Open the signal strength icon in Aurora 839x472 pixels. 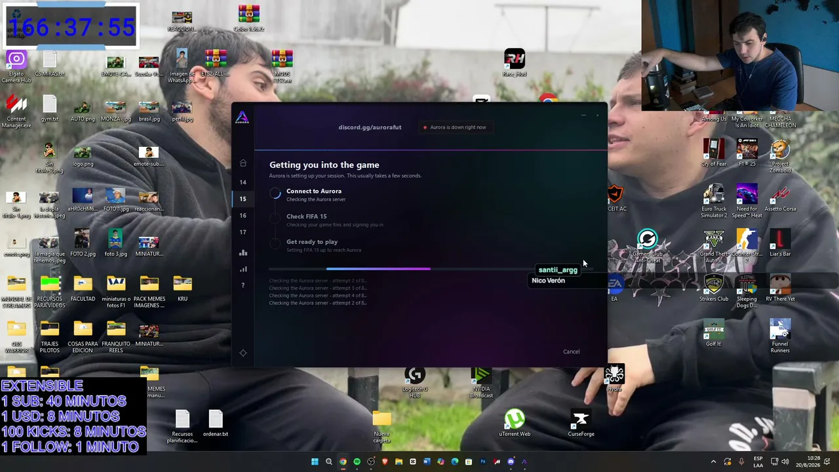[x=243, y=269]
